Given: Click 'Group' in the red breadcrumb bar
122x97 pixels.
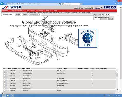Looking at the screenshot, I should [x=33, y=11].
